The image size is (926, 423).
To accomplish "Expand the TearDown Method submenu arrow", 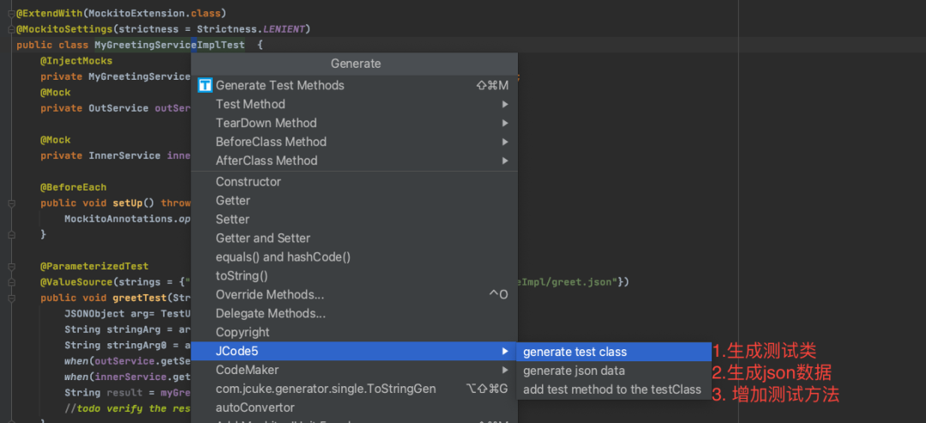I will point(505,123).
